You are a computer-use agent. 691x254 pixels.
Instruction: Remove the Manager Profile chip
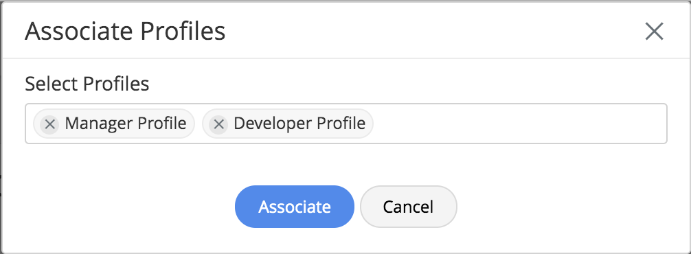49,124
